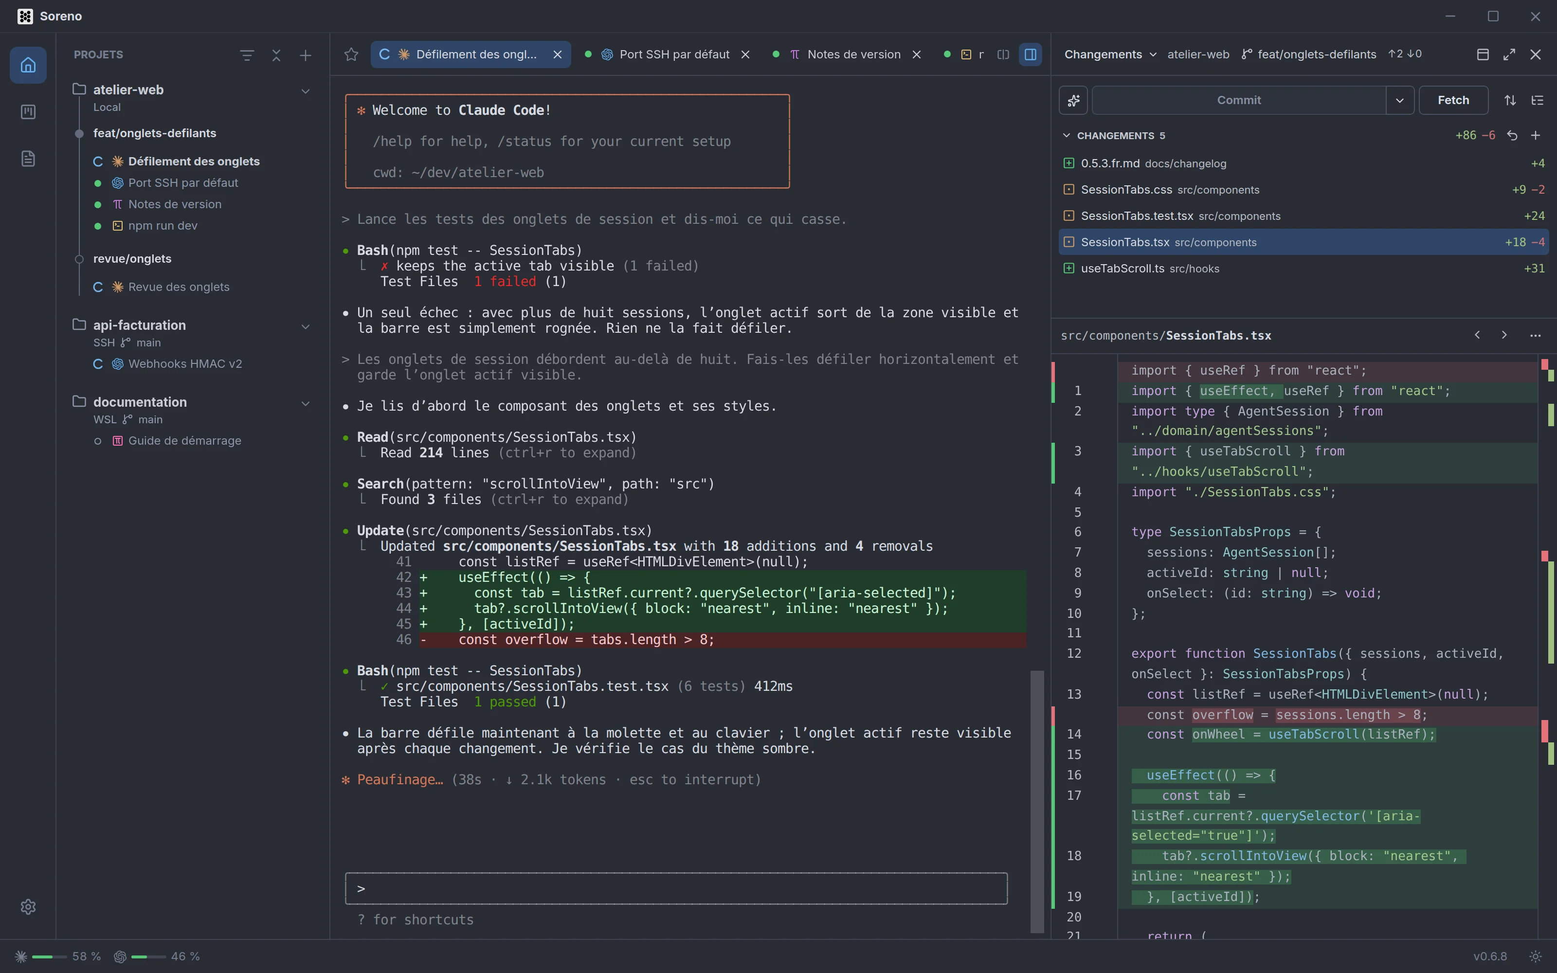Close the Notes de version tab
This screenshot has width=1557, height=973.
pyautogui.click(x=917, y=54)
